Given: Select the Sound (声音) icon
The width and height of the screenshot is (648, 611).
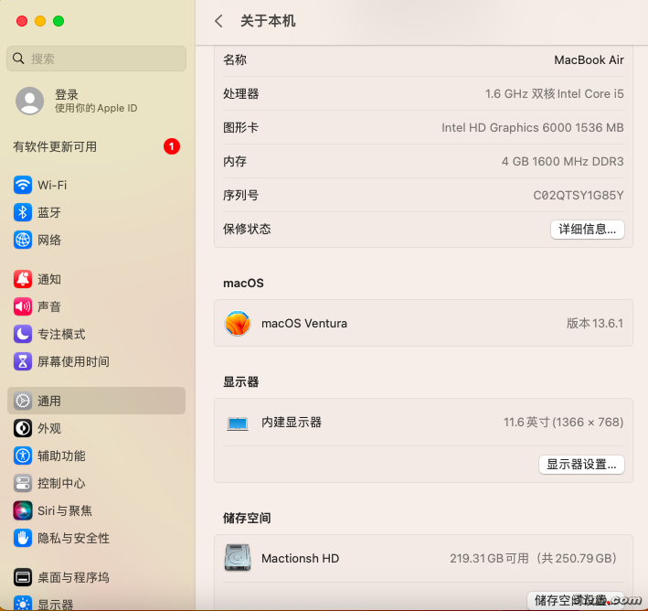Looking at the screenshot, I should (23, 306).
